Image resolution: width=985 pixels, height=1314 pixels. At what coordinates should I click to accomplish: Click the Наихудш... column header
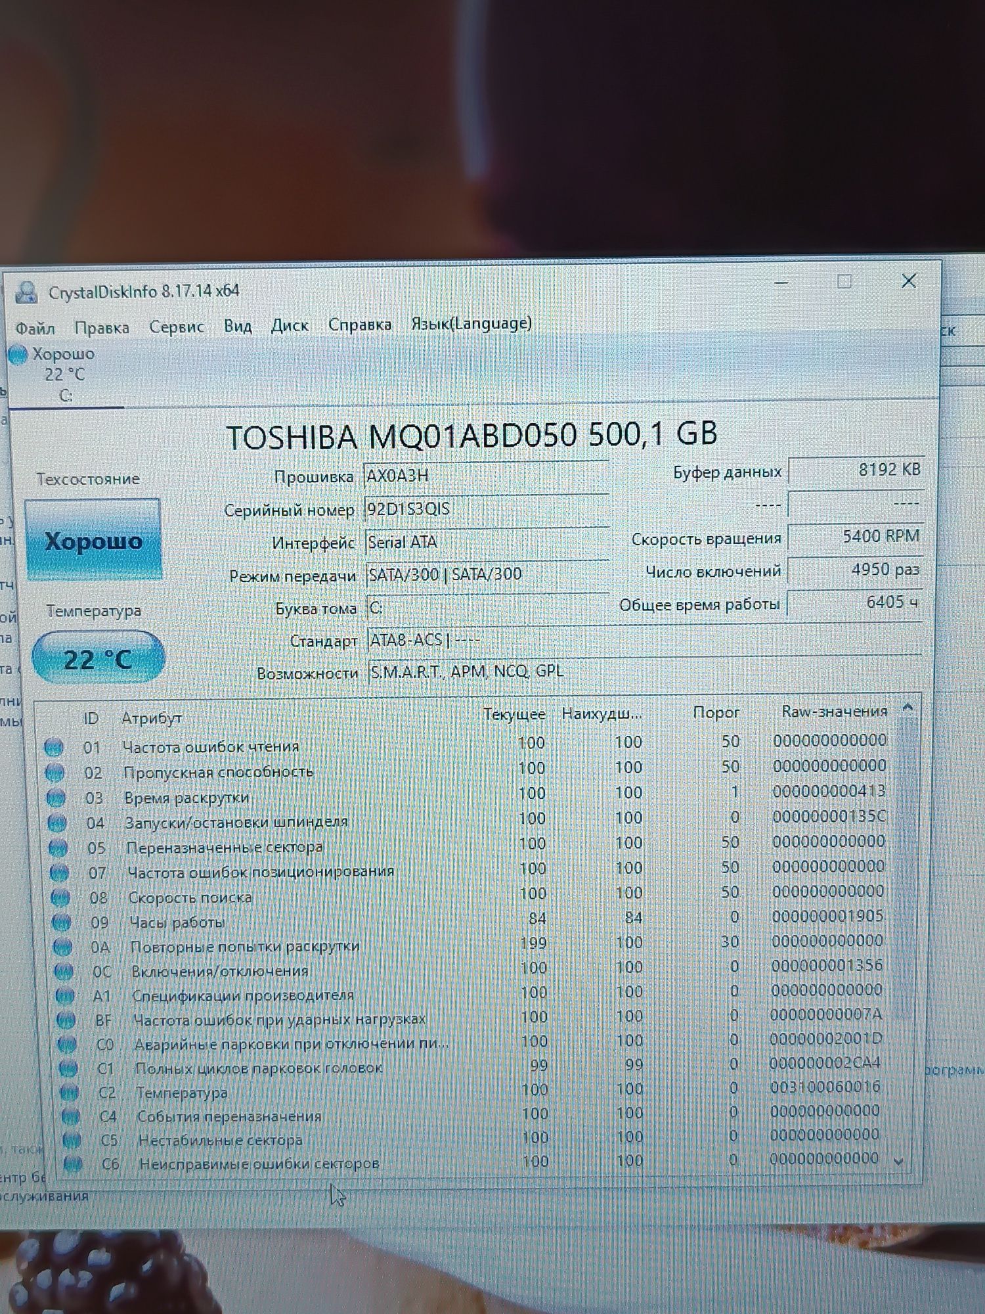click(602, 714)
